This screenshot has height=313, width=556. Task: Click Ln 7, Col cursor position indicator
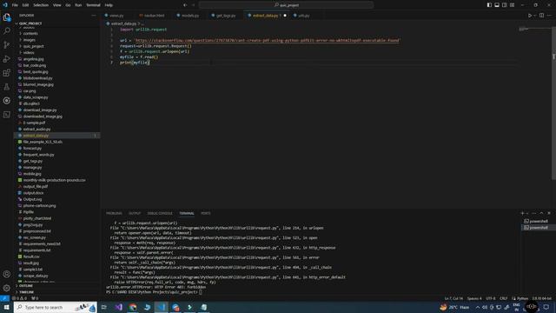(453, 298)
